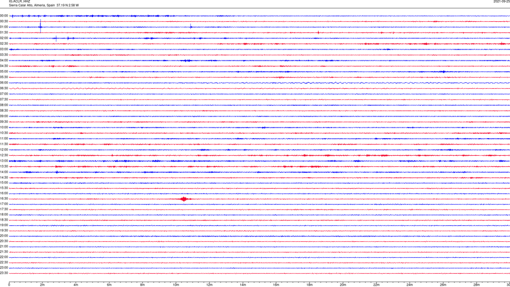Click the 07:00 time label
510x287 pixels.
pyautogui.click(x=4, y=94)
